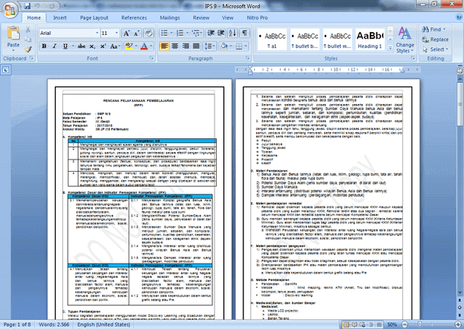Viewport: 464px width, 329px height.
Task: Apply strikethrough formatting
Action: tap(81, 46)
